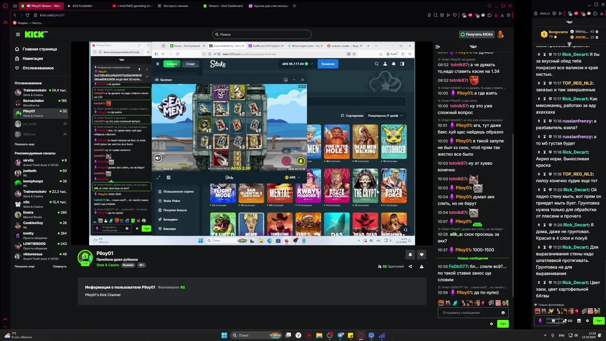Click green Чат button in right popout
The image size is (606, 341).
(599, 321)
